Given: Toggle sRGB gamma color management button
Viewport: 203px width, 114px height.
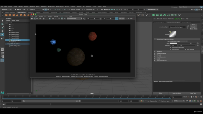Looking at the screenshot, I should pyautogui.click(x=117, y=19).
